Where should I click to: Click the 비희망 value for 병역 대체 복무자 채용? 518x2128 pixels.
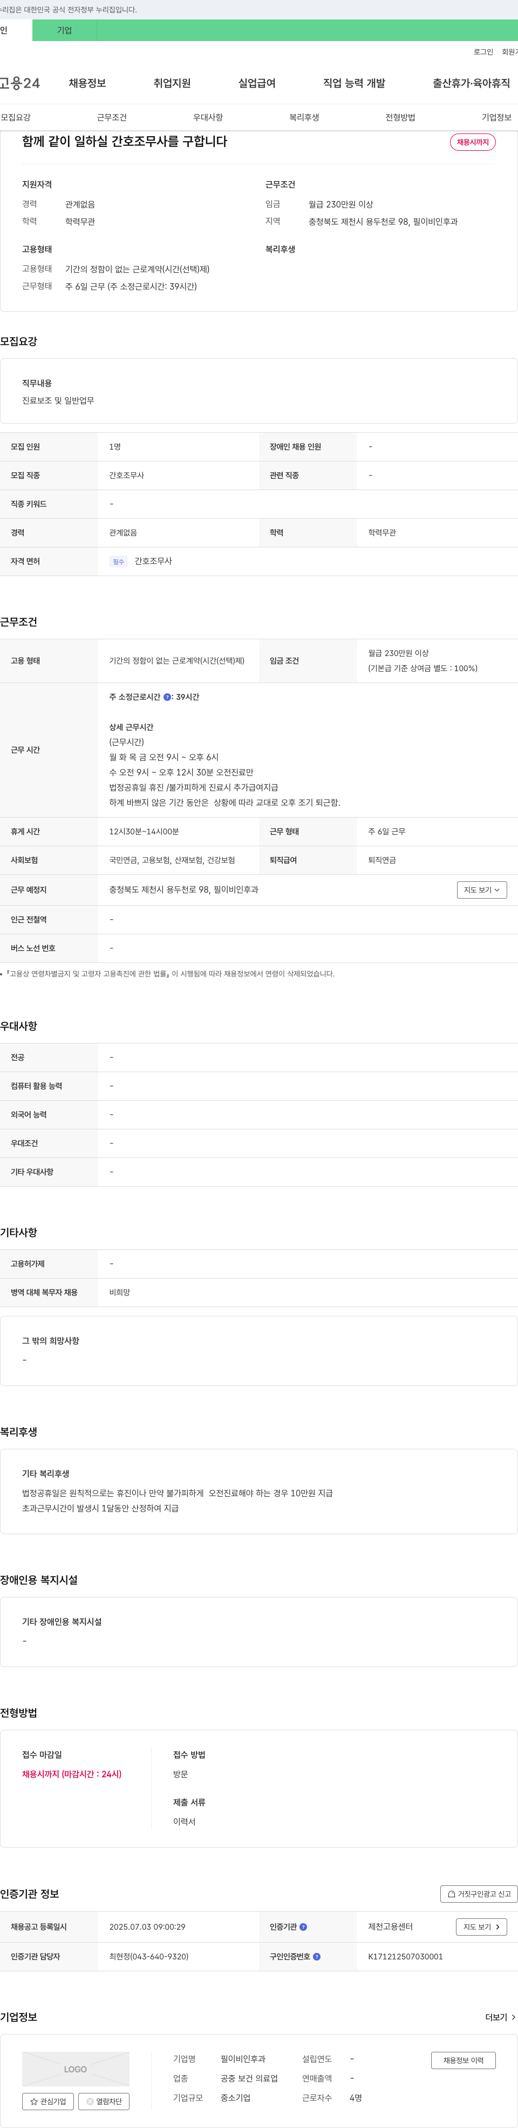(120, 1292)
